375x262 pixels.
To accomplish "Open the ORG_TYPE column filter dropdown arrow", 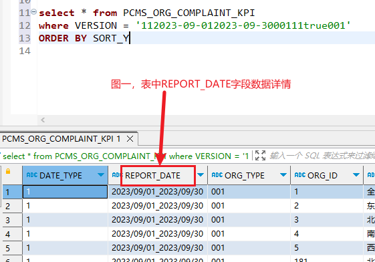I will click(x=283, y=175).
